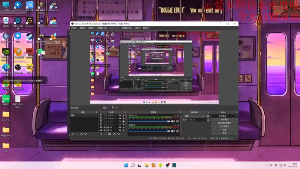Undock the 场景 panel with its header icon
The image size is (300, 169).
coord(96,112)
